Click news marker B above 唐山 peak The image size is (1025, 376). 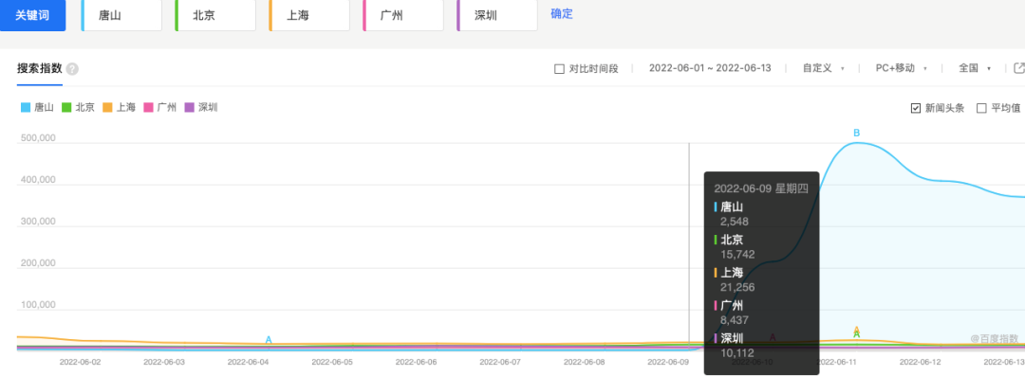coord(856,134)
